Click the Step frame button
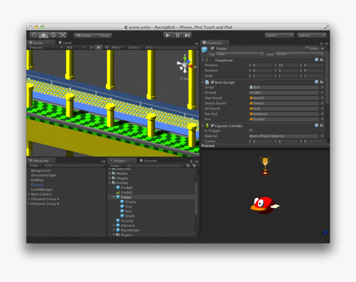 tap(187, 36)
